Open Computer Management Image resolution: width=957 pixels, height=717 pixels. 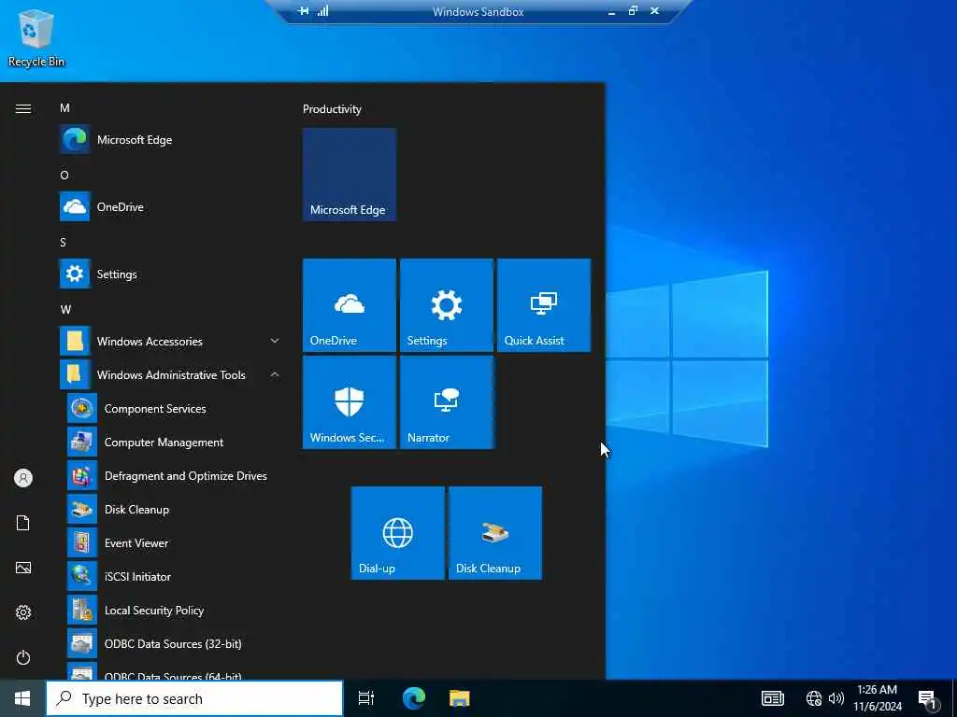(174, 442)
